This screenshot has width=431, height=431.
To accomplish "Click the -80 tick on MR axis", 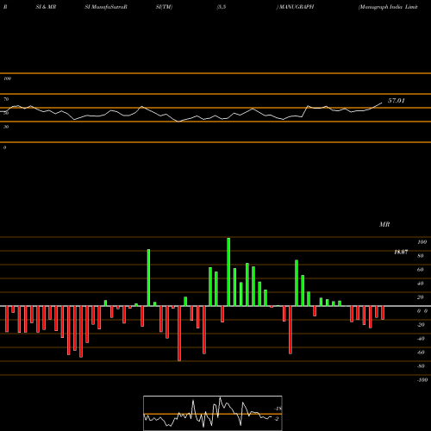I will click(421, 366).
